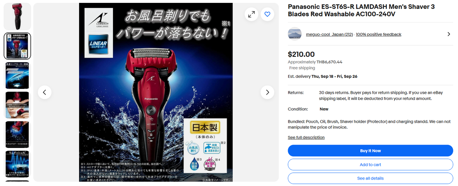
Task: Select sixth thumbnail with blue waveform
Action: click(x=18, y=164)
